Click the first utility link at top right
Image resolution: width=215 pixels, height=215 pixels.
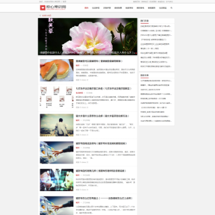(137, 2)
